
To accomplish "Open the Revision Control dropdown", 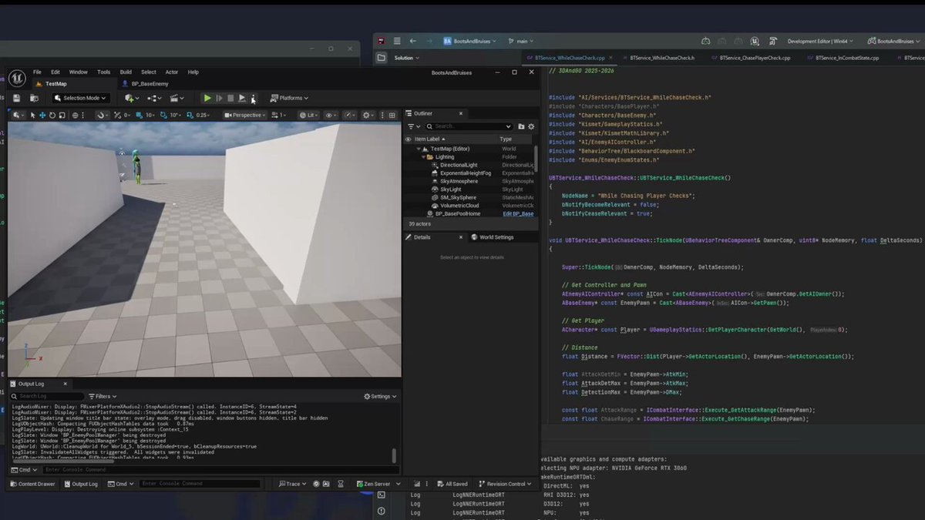I will click(x=506, y=484).
